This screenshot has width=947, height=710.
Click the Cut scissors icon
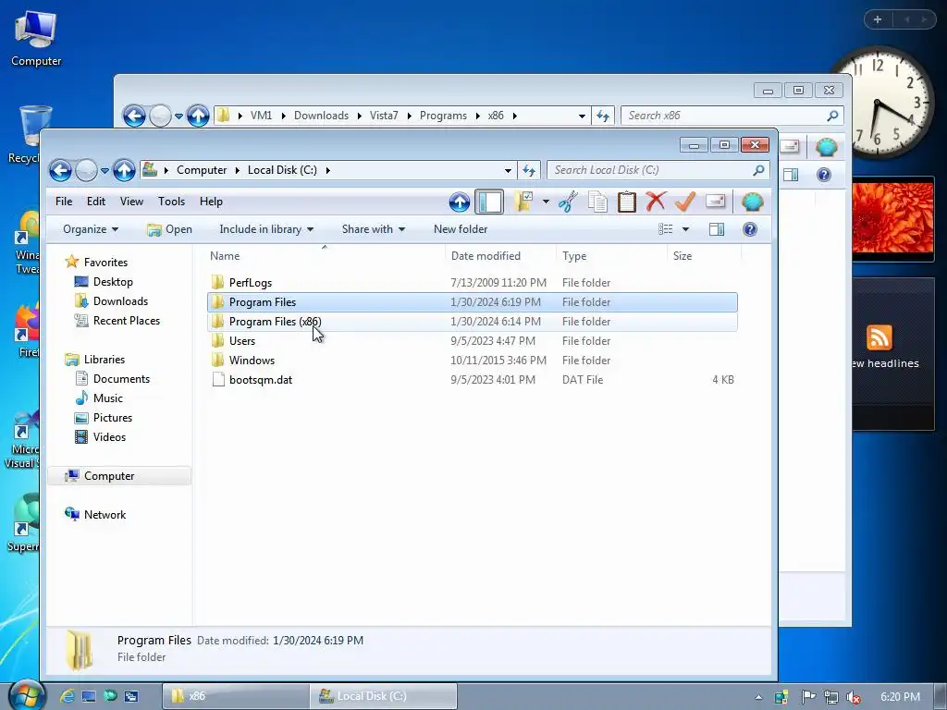pos(568,202)
